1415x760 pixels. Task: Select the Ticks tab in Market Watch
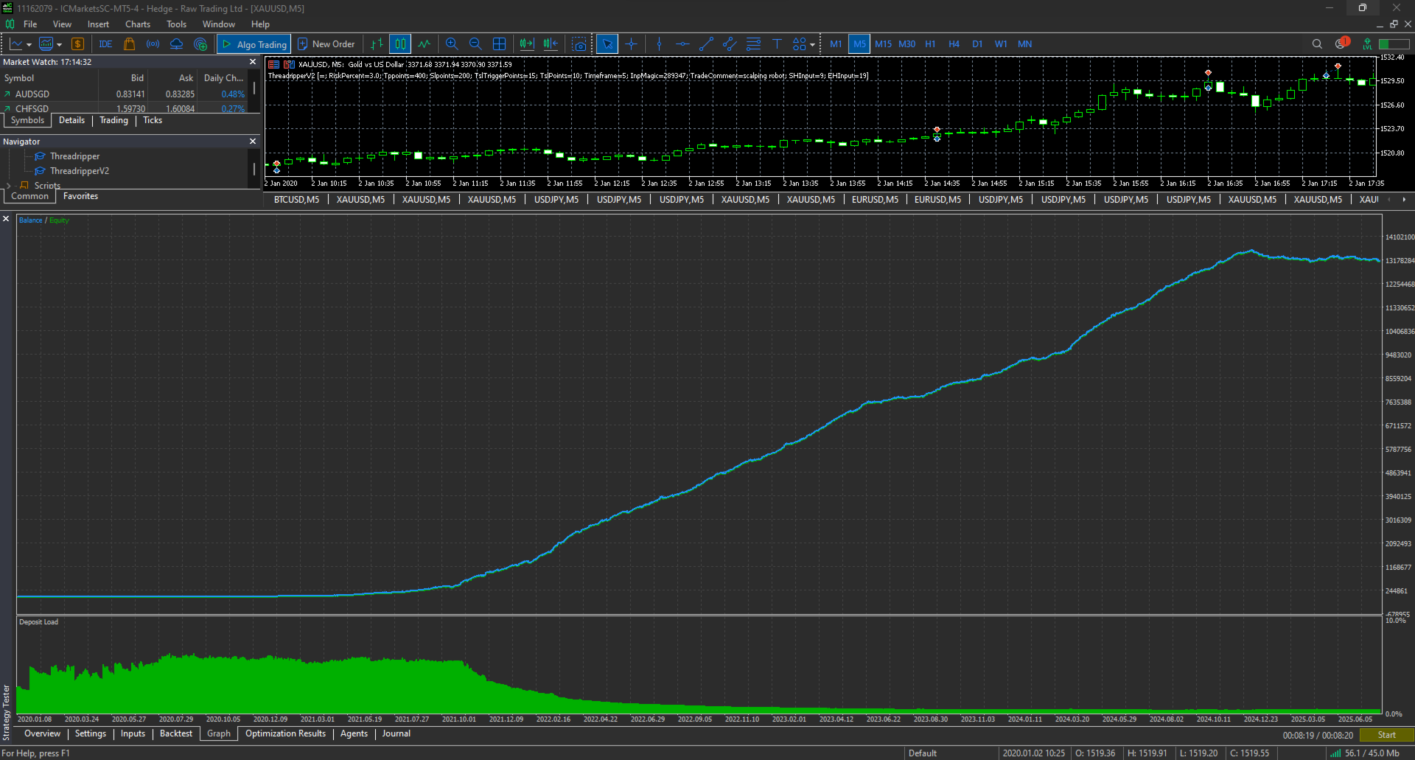pyautogui.click(x=153, y=120)
